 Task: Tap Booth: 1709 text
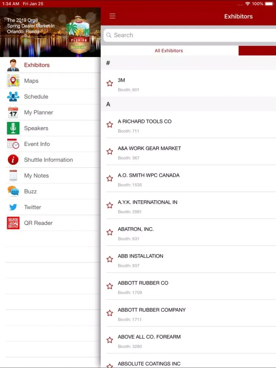pos(130,293)
